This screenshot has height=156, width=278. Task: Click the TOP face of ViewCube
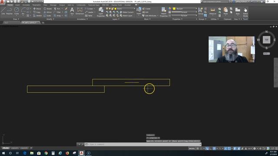pos(266,40)
